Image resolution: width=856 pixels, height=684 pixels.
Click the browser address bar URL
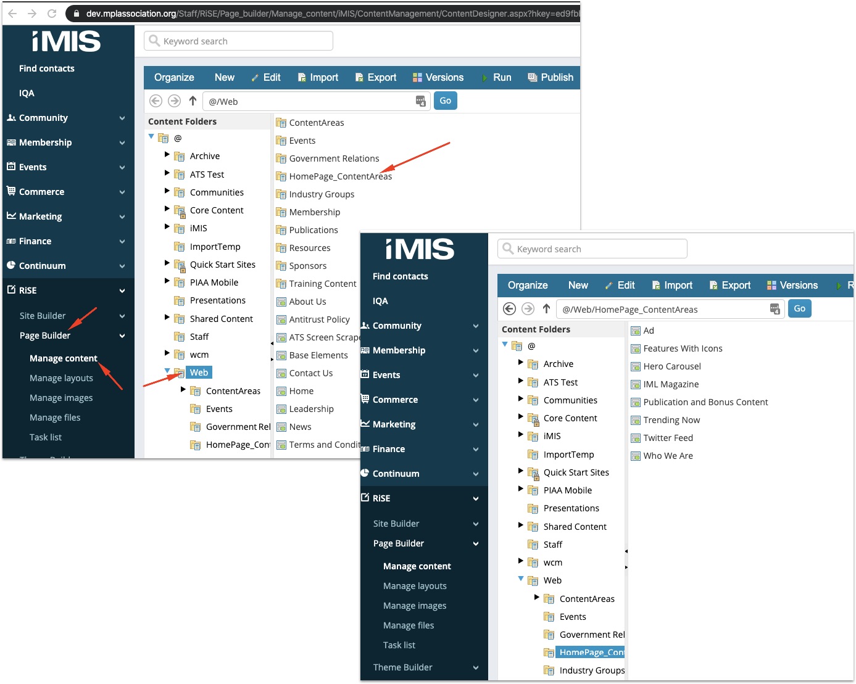pyautogui.click(x=332, y=13)
